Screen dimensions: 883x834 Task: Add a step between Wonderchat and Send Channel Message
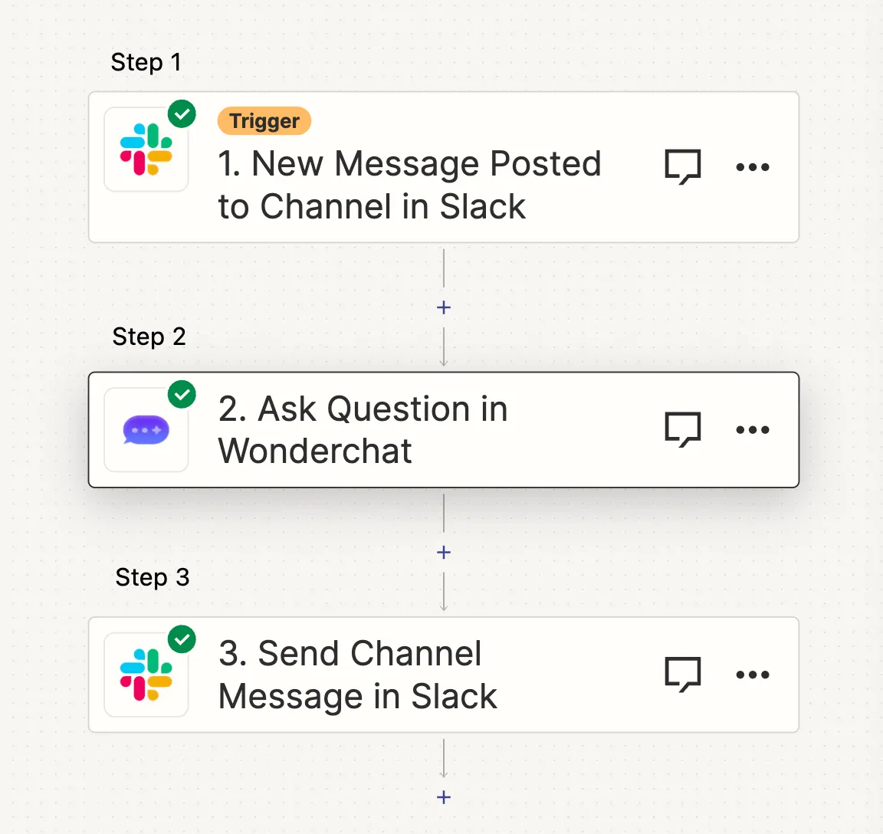[x=443, y=552]
